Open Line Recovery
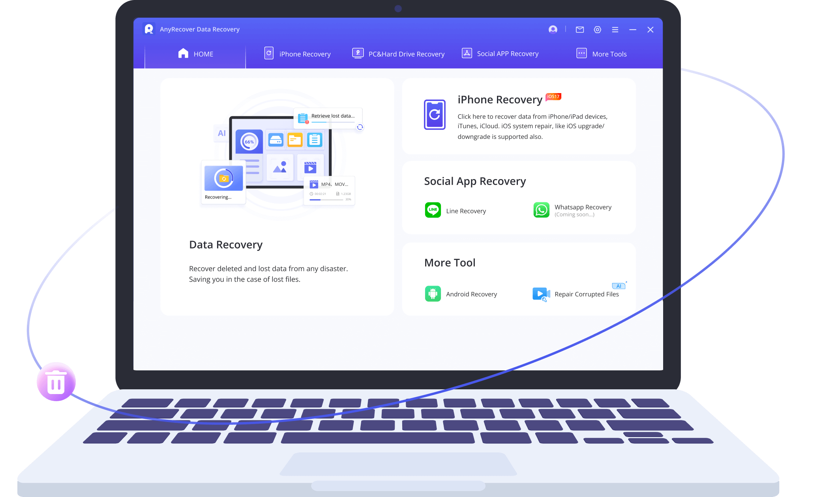Screen dimensions: 823x497 [466, 211]
